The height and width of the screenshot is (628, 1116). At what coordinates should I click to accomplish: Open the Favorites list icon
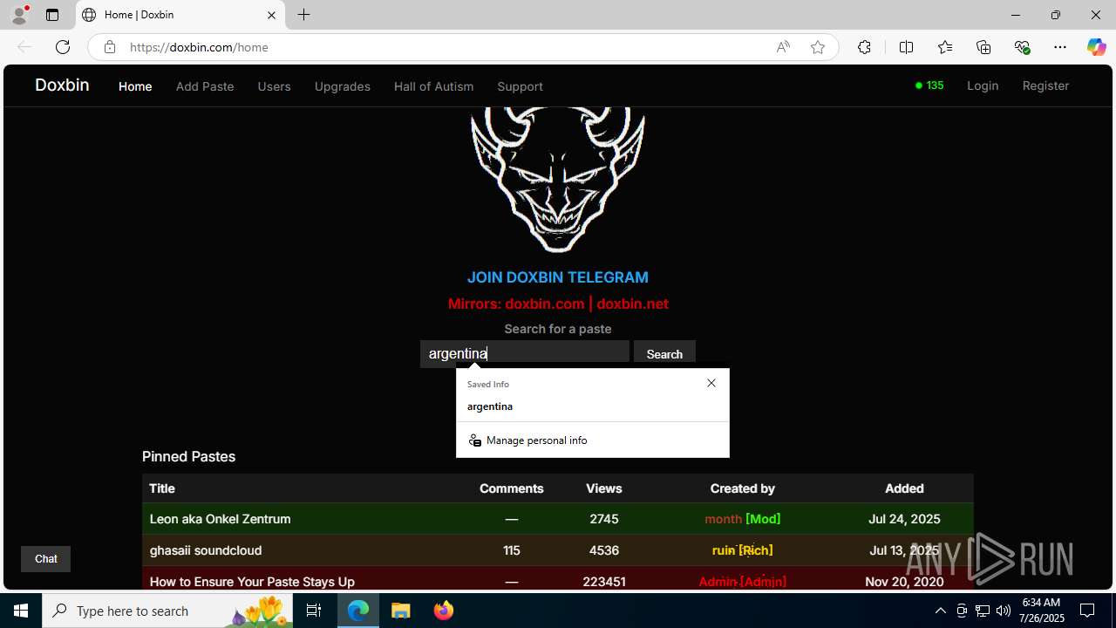[945, 47]
